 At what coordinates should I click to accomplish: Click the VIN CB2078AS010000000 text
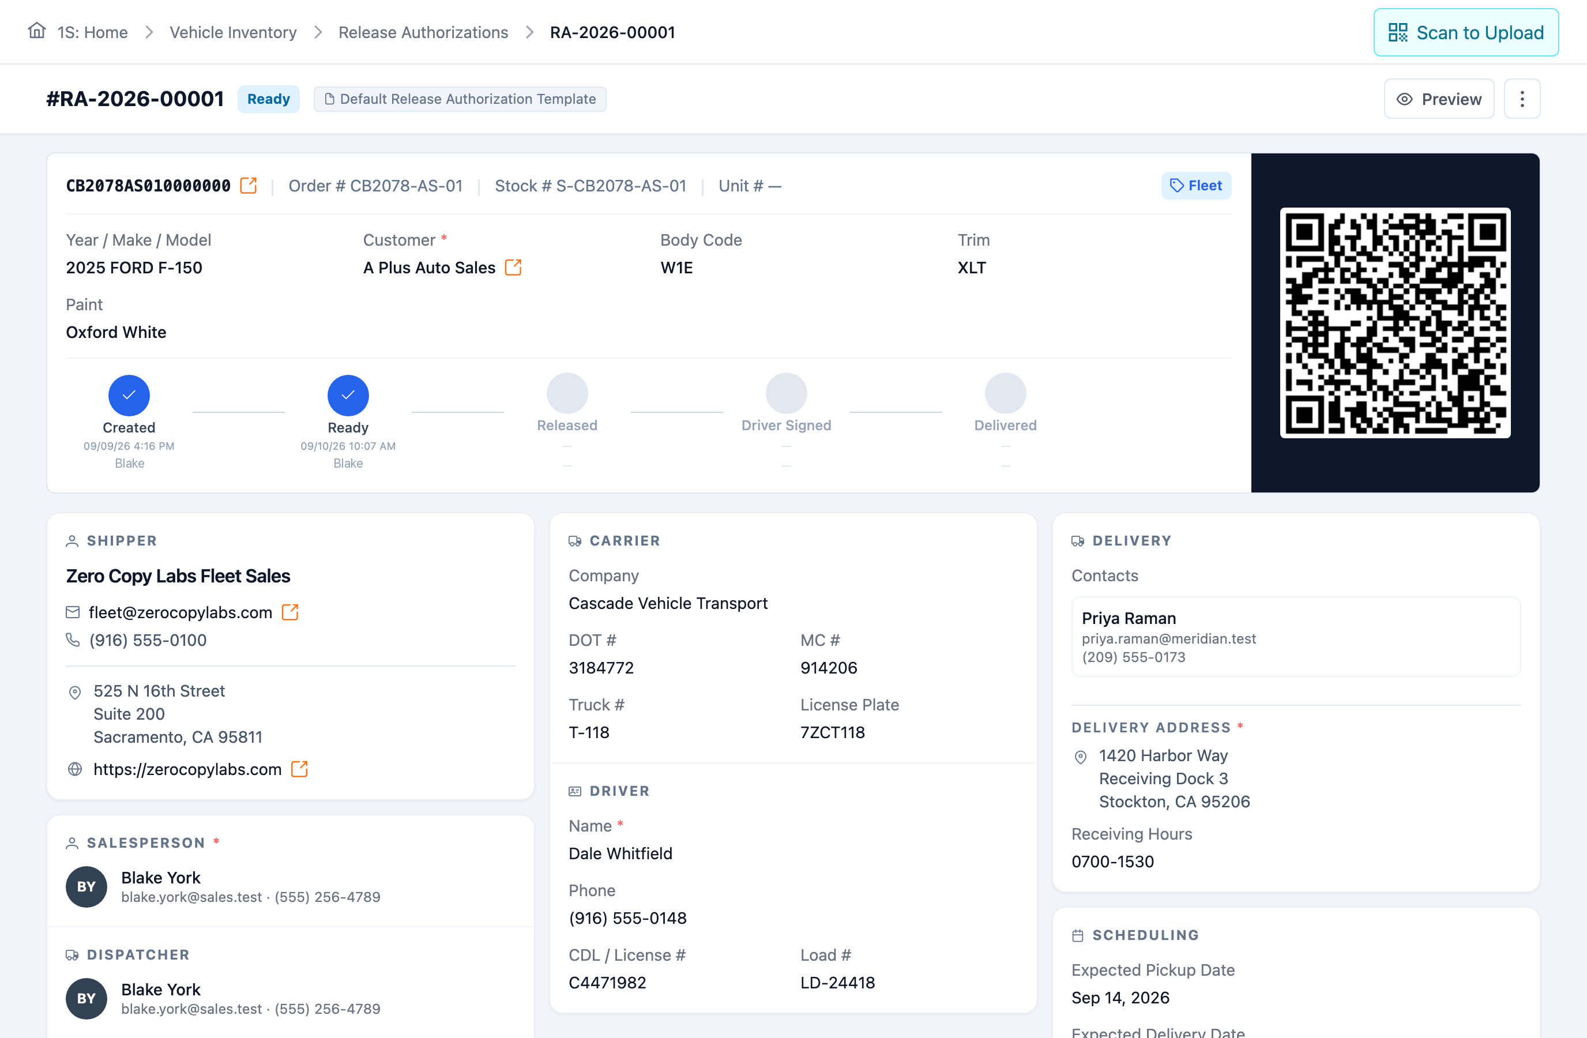pyautogui.click(x=148, y=185)
